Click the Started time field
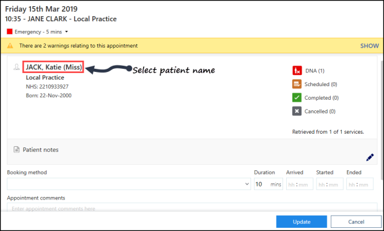The width and height of the screenshot is (384, 231). tap(329, 184)
